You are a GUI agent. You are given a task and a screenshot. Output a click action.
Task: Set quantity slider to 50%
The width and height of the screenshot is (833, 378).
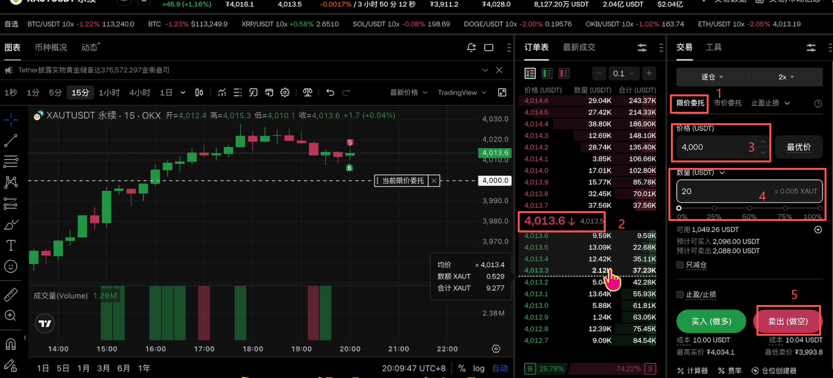[749, 208]
